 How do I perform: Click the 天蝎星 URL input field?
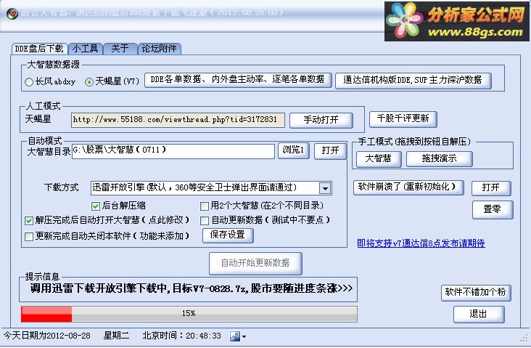tap(178, 120)
